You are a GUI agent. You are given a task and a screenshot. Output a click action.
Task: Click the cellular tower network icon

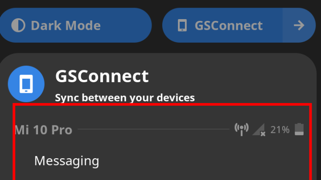pyautogui.click(x=242, y=129)
